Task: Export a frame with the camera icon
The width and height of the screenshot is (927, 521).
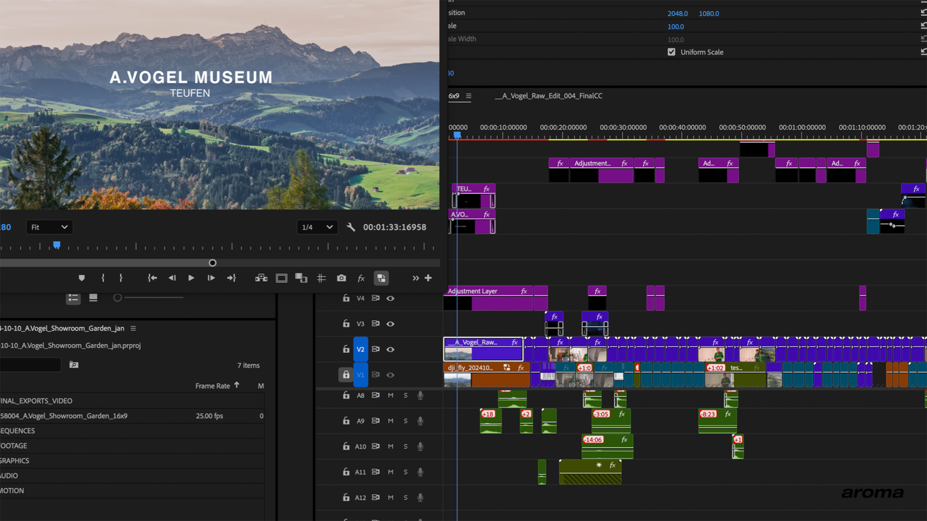Action: (x=341, y=278)
